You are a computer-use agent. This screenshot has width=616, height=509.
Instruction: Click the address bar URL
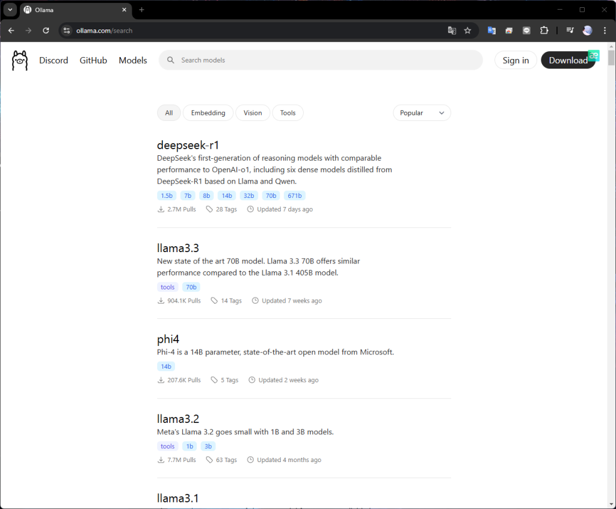(104, 31)
